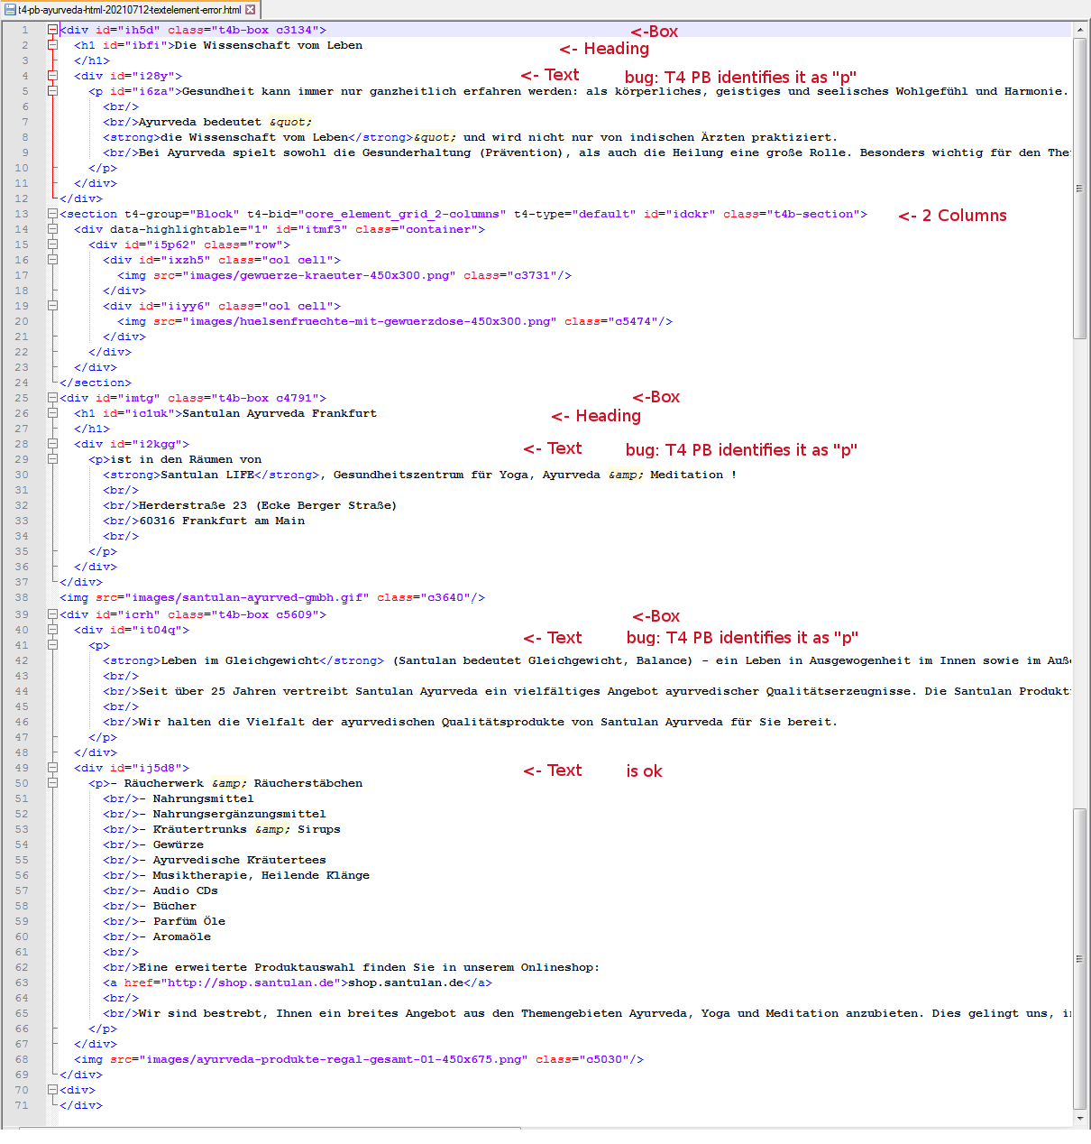This screenshot has height=1144, width=1091.
Task: Fold the div id="ixzh5" col cell
Action: pos(52,260)
